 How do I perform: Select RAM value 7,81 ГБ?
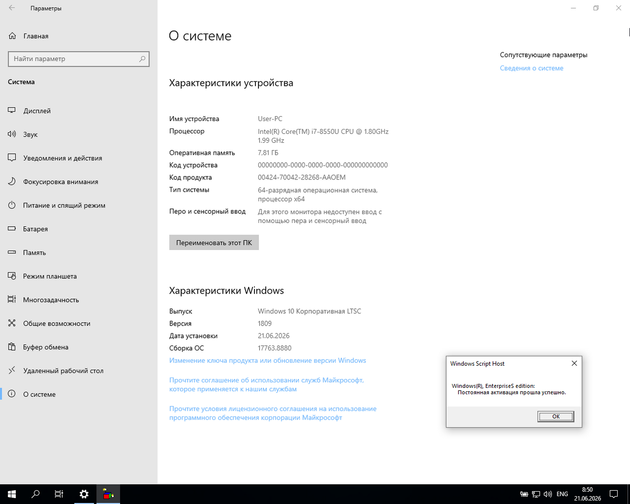pos(268,153)
